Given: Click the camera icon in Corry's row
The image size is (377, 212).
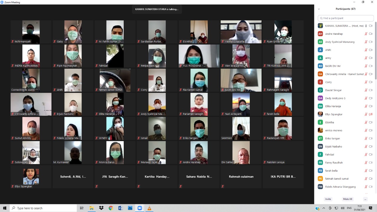Looking at the screenshot, I should [371, 82].
